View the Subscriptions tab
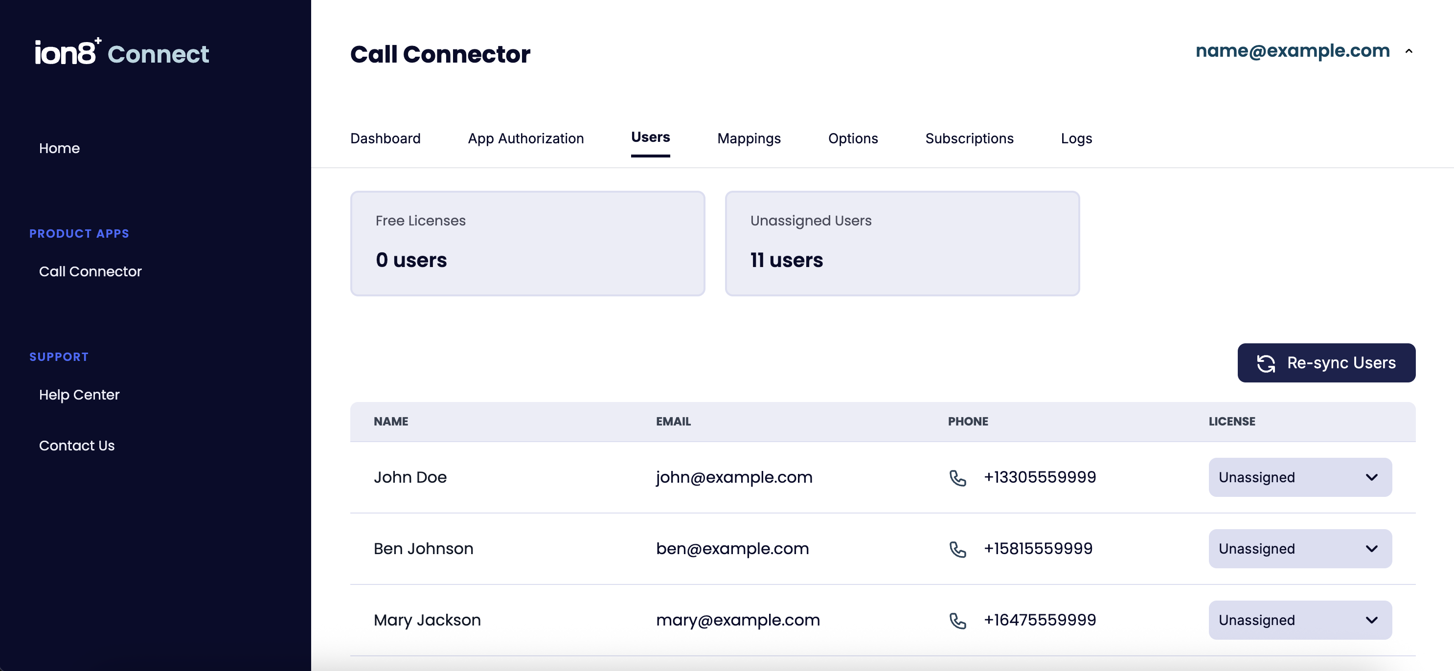 point(969,138)
